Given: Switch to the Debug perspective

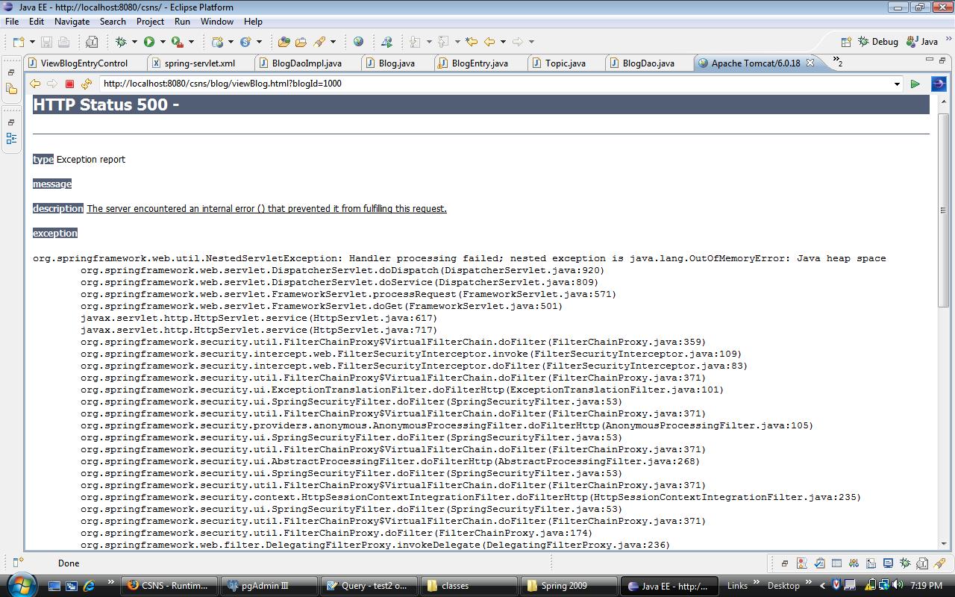Looking at the screenshot, I should (x=878, y=42).
